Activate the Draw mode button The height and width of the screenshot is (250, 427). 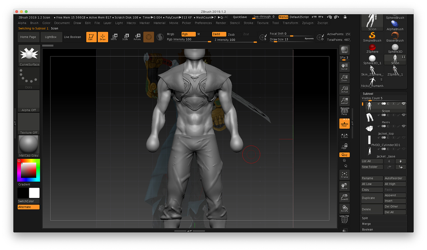tap(103, 37)
